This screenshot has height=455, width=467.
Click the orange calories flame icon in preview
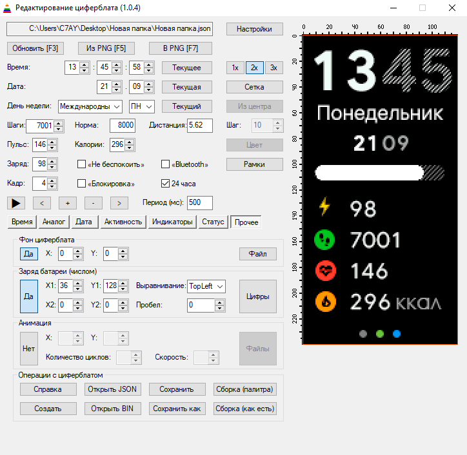coord(326,302)
